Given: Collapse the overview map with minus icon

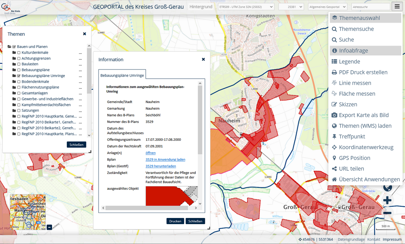Looking at the screenshot, I should coord(49,227).
